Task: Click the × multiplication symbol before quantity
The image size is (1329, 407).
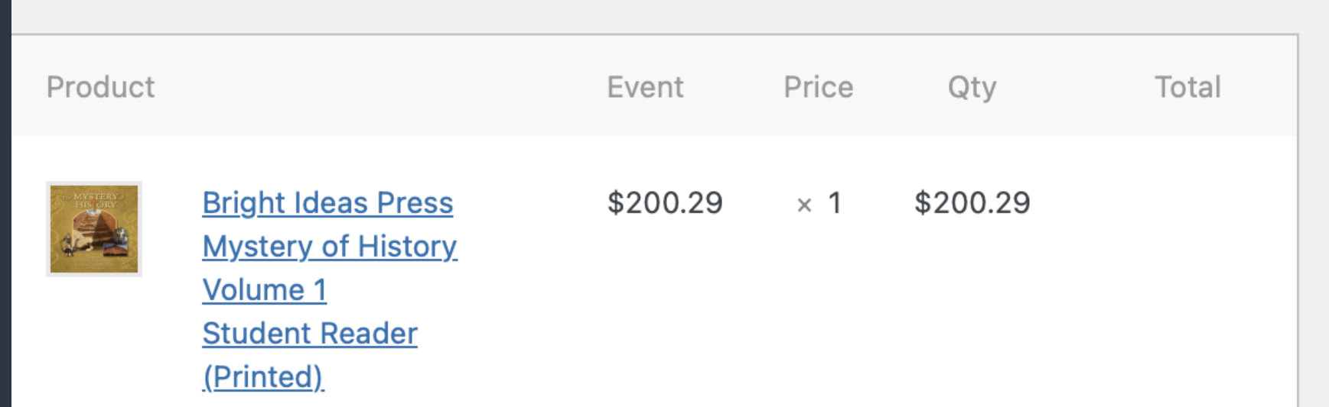Action: point(804,205)
